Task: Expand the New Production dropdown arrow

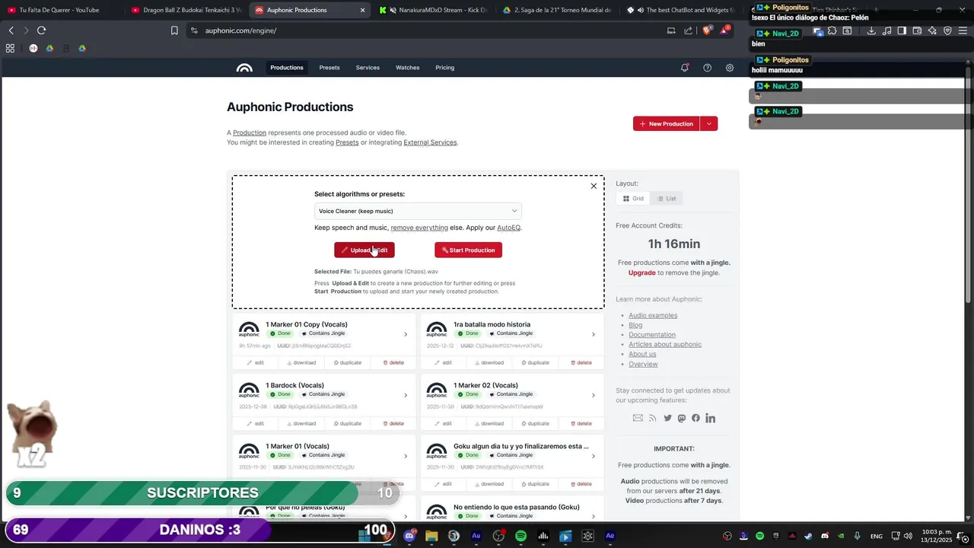Action: tap(708, 123)
